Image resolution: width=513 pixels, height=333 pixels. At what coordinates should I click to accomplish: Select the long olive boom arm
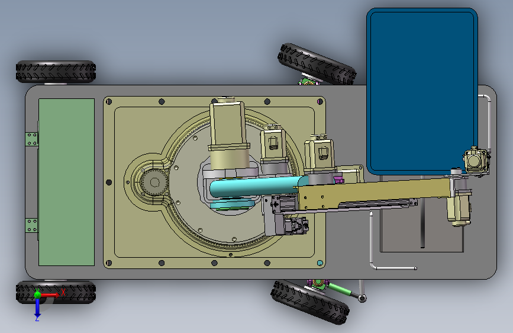376,194
